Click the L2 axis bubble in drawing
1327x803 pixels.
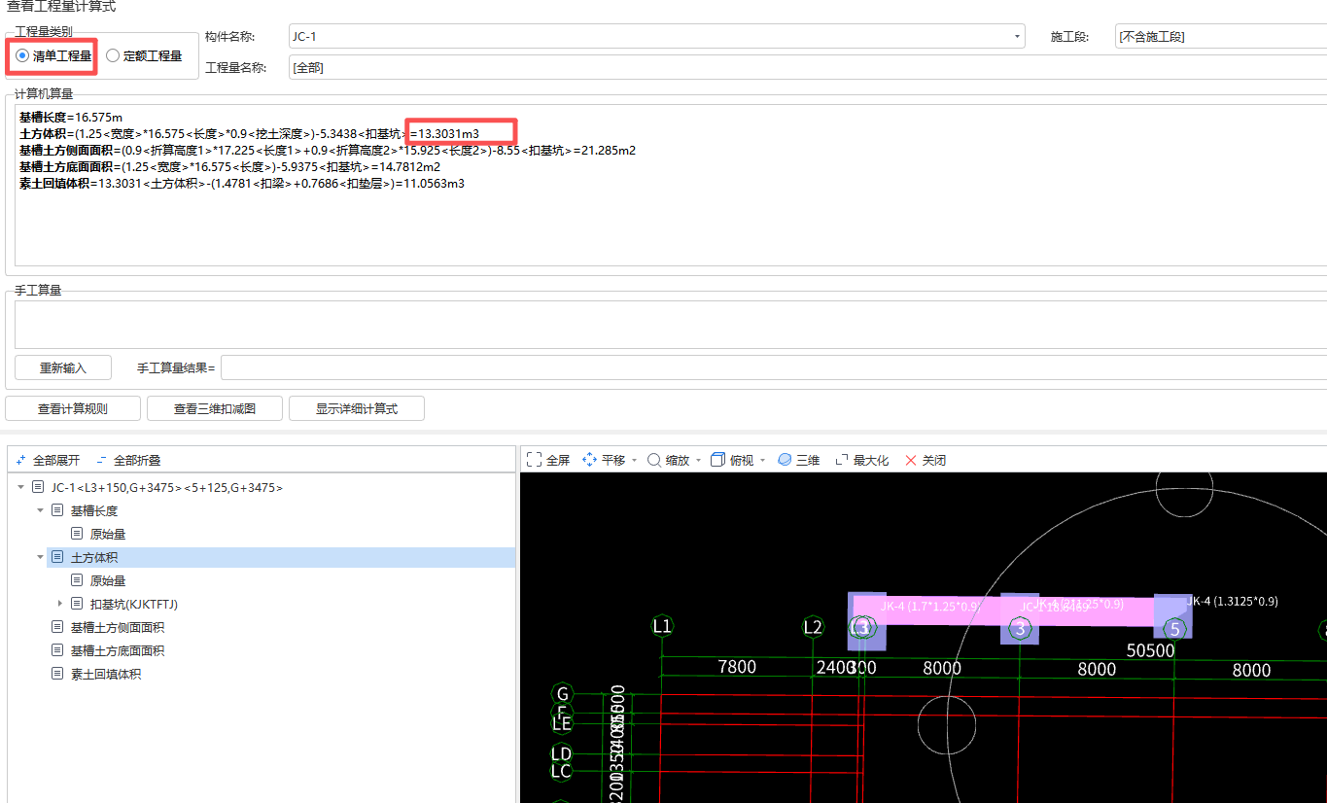point(813,626)
